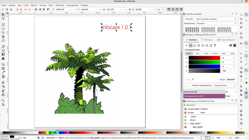Toggle current layer visibility eye
This screenshot has height=140, width=249.
38,138
